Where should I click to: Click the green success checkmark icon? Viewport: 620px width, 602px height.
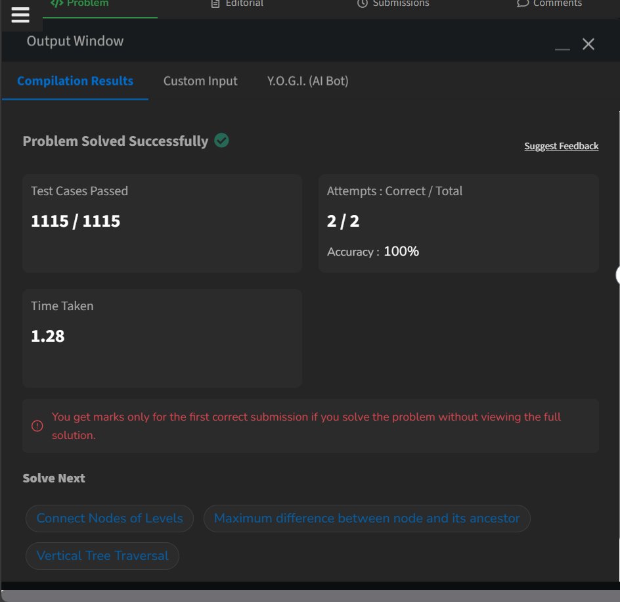pyautogui.click(x=221, y=140)
